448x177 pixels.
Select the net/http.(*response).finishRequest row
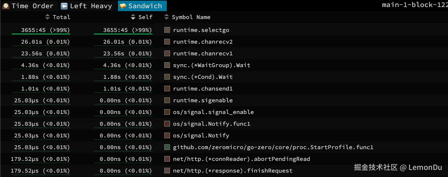click(233, 171)
